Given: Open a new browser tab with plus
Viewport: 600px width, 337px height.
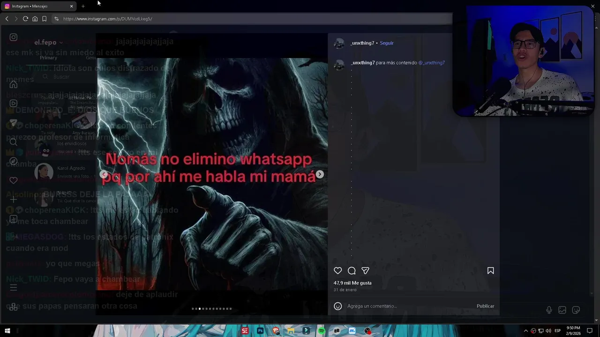Looking at the screenshot, I should pyautogui.click(x=83, y=6).
